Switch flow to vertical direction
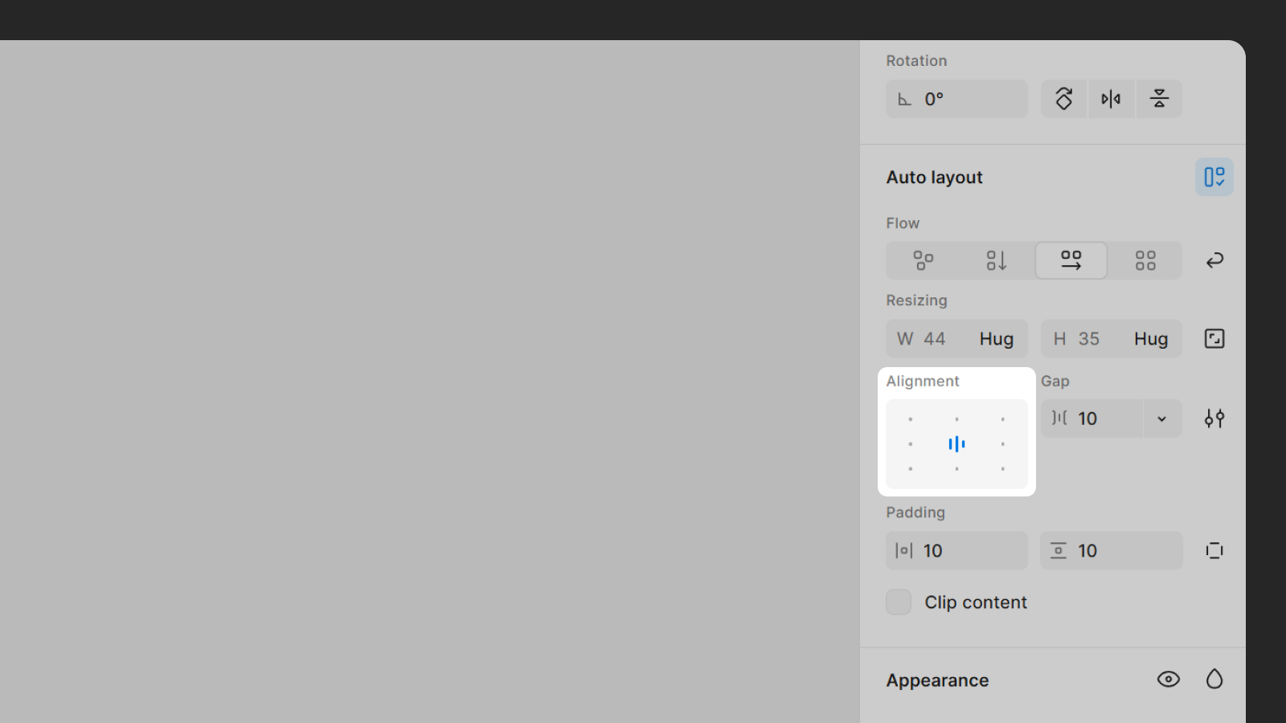 pyautogui.click(x=996, y=260)
